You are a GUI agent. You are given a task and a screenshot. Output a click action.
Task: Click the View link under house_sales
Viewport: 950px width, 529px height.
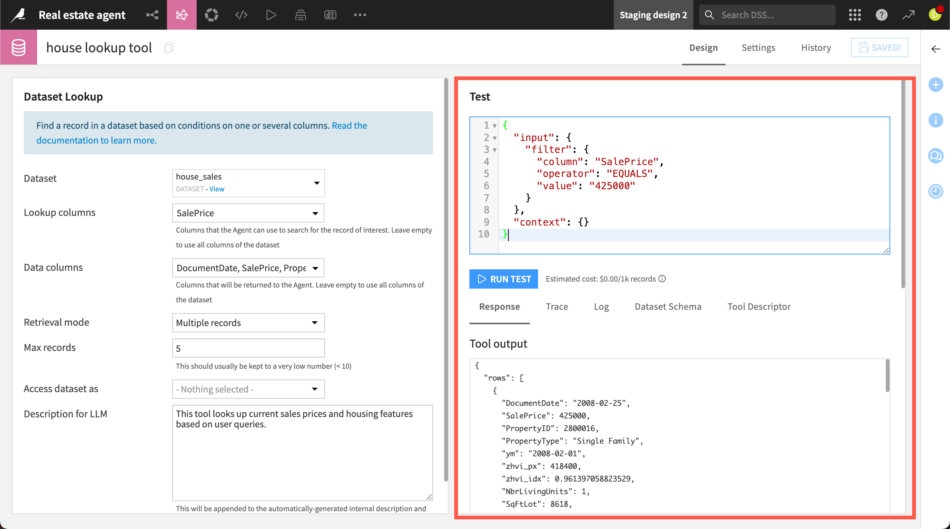(x=217, y=189)
